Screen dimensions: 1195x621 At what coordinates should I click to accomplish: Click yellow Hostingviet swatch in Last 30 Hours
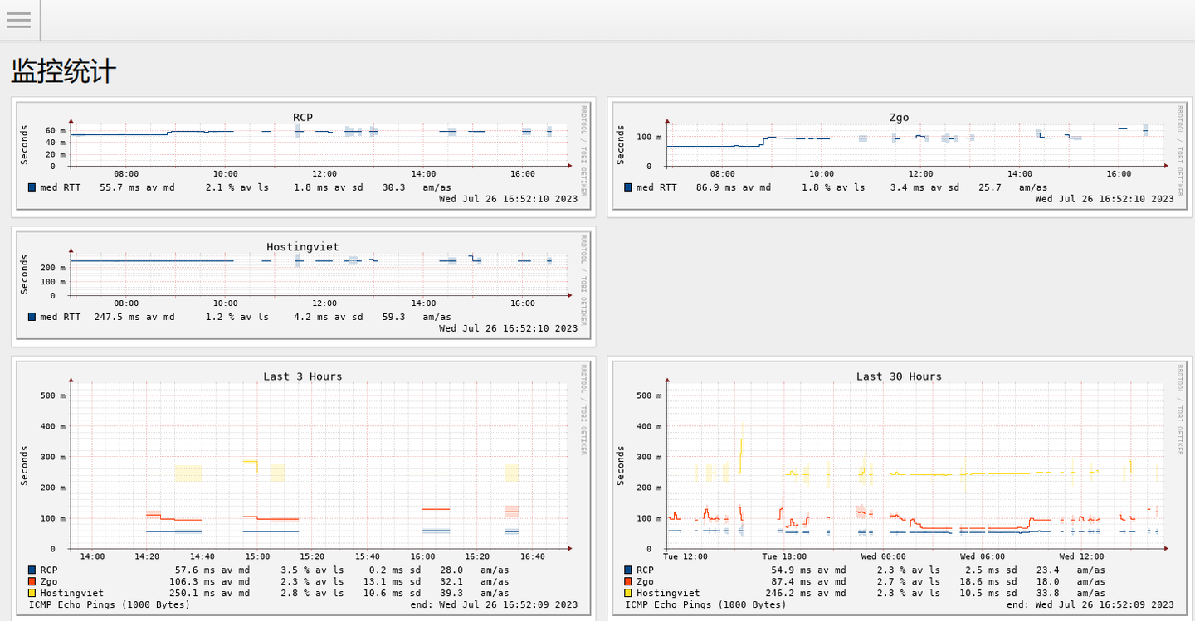(628, 593)
